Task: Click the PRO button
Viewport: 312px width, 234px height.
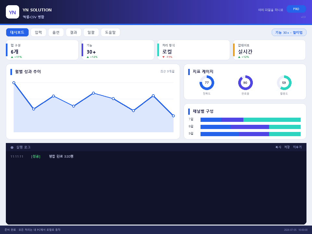Action: pos(296,9)
